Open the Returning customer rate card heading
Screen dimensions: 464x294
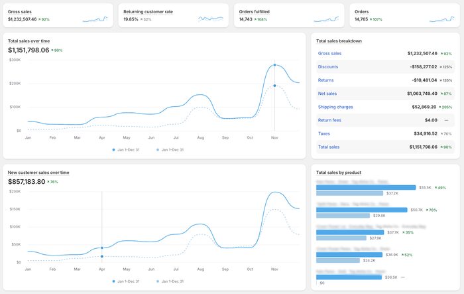[148, 11]
